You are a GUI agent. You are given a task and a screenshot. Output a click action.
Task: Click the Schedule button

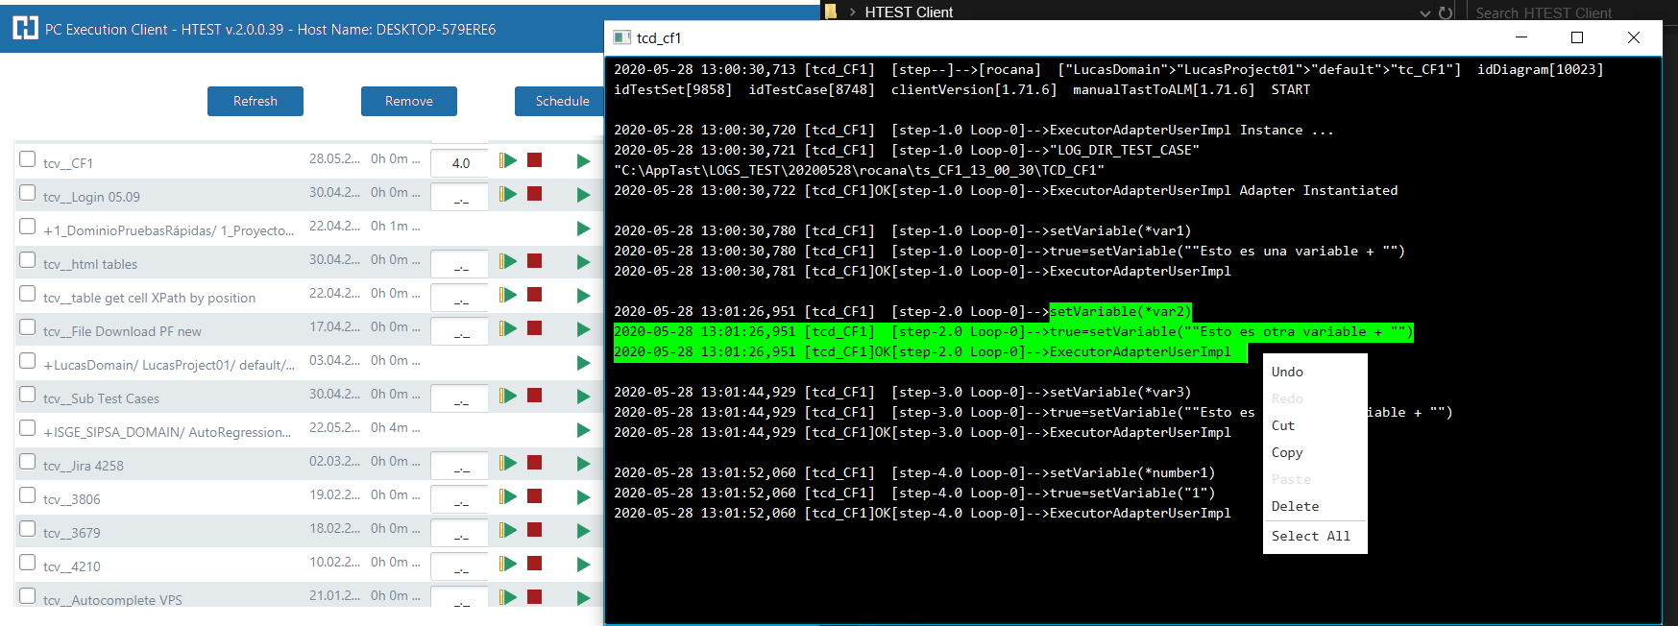click(x=562, y=101)
